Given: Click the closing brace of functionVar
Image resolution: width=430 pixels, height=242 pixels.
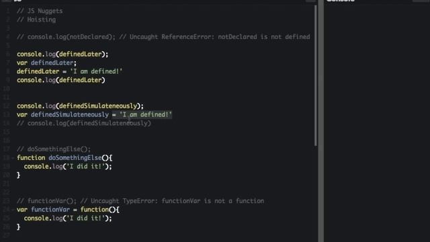Looking at the screenshot, I should coord(18,227).
